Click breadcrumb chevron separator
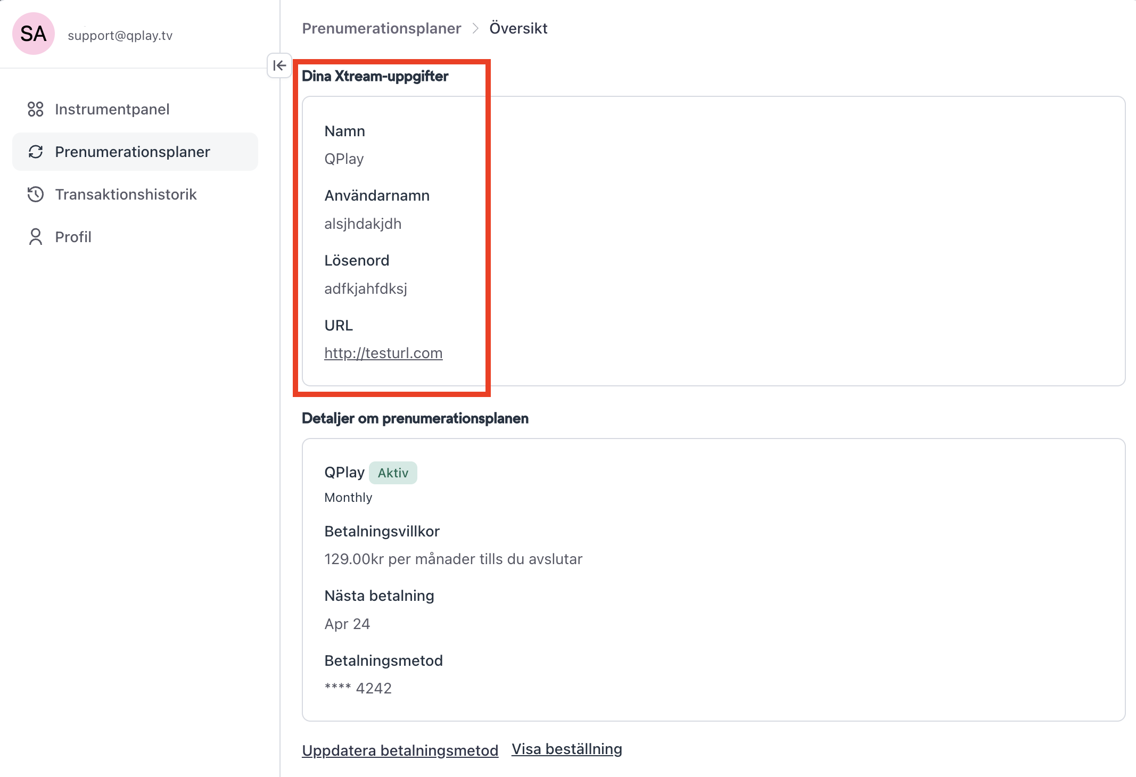This screenshot has width=1136, height=777. coord(475,28)
